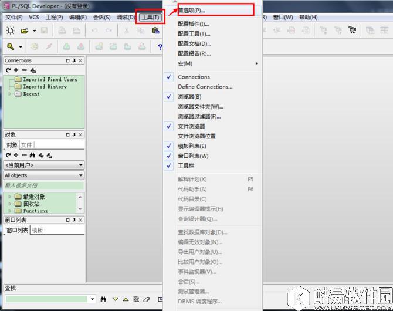Click the Paste clipboard toolbar icon
The image size is (393, 311).
[155, 31]
